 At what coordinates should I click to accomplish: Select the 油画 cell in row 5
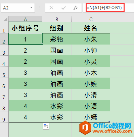tap(57, 72)
